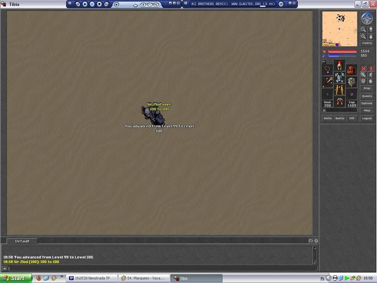
Task: Select the shield in the right hand slot
Action: click(x=352, y=82)
